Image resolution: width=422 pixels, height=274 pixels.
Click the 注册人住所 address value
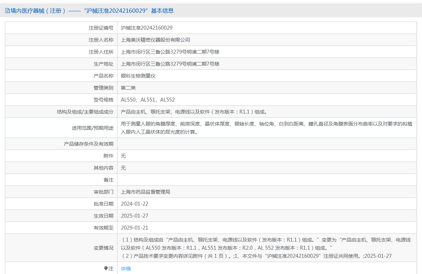170,52
